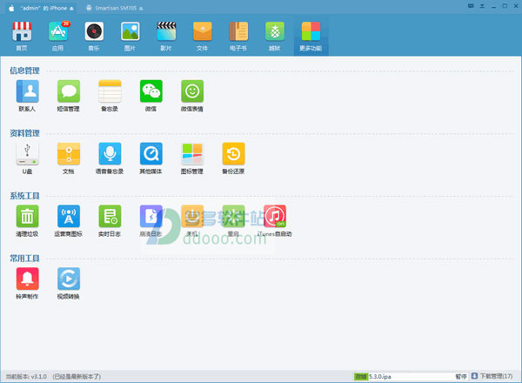
Task: Open the 电子书 ebooks section
Action: tap(238, 36)
